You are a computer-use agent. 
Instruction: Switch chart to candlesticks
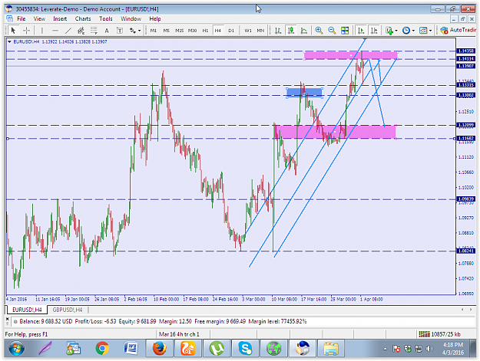point(291,31)
